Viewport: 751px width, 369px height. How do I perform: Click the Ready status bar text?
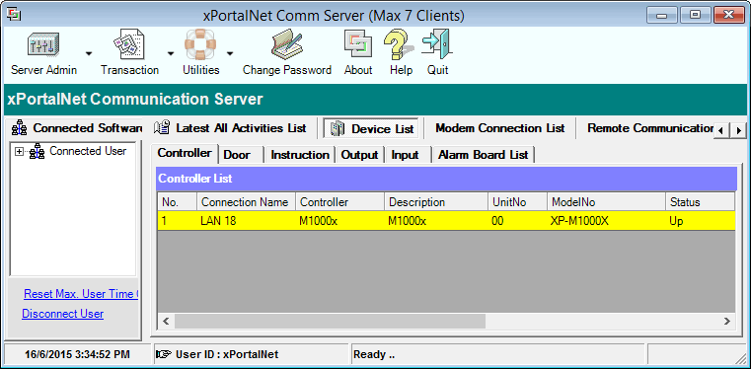(x=374, y=354)
